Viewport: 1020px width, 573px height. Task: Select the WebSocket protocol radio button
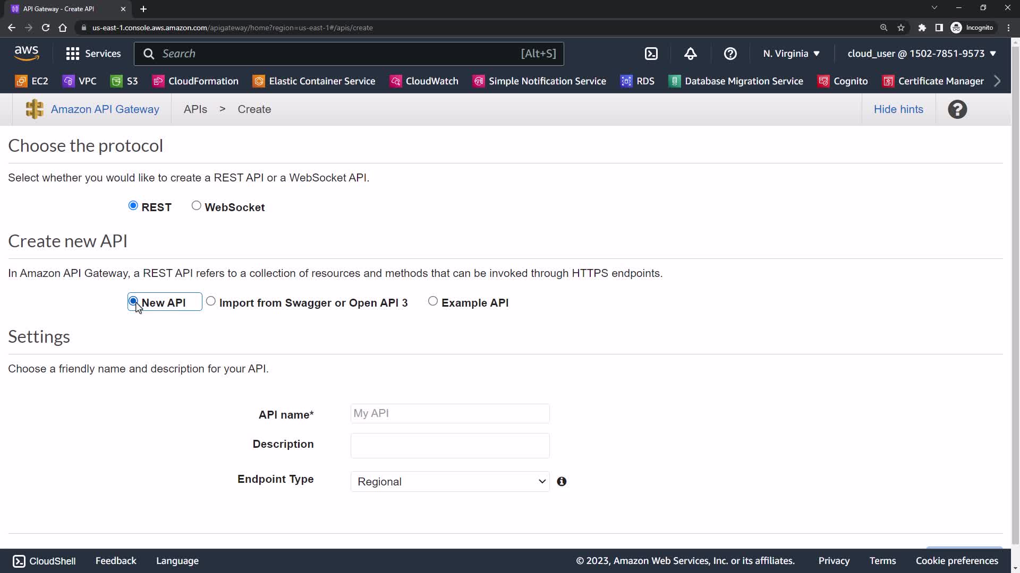pyautogui.click(x=197, y=206)
